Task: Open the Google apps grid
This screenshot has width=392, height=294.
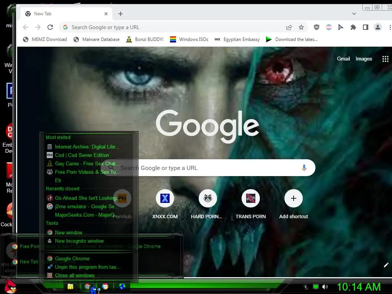Action: point(385,59)
